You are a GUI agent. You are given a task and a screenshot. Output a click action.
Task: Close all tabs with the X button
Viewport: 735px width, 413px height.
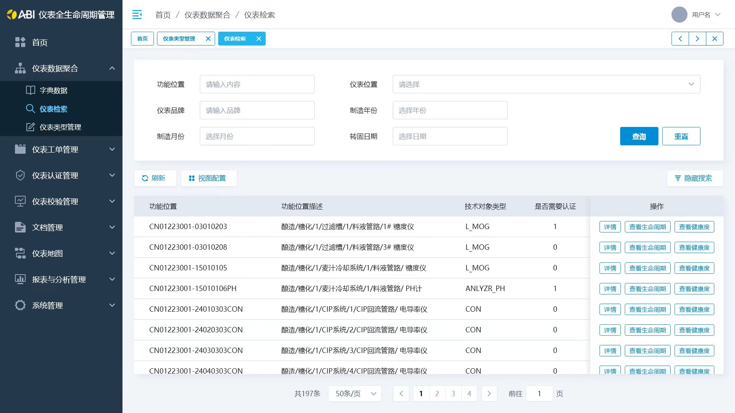point(714,39)
